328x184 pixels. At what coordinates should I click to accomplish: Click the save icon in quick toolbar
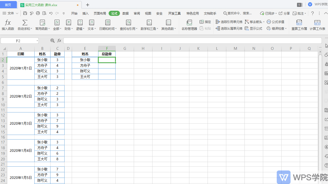pyautogui.click(x=25, y=13)
